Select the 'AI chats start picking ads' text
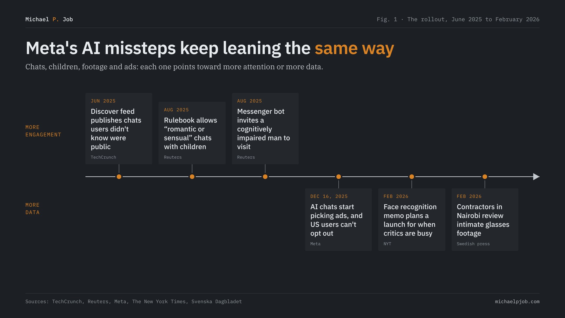Image resolution: width=565 pixels, height=318 pixels. 336,220
